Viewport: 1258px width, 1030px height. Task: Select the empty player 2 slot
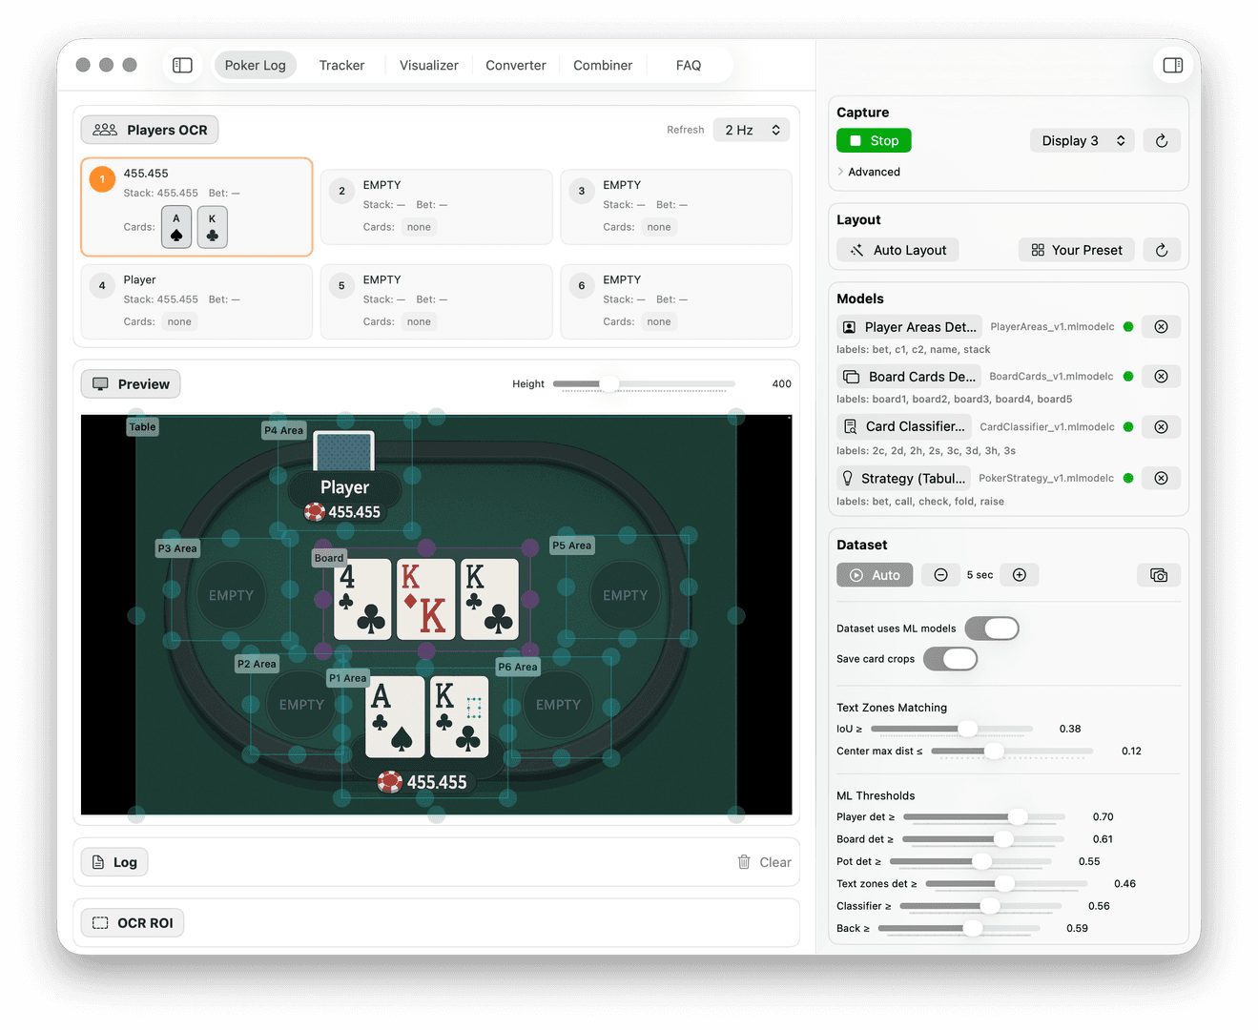point(437,207)
